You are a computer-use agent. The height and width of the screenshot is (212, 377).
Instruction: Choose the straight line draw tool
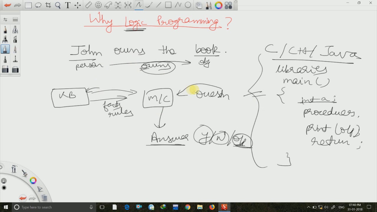point(158,5)
